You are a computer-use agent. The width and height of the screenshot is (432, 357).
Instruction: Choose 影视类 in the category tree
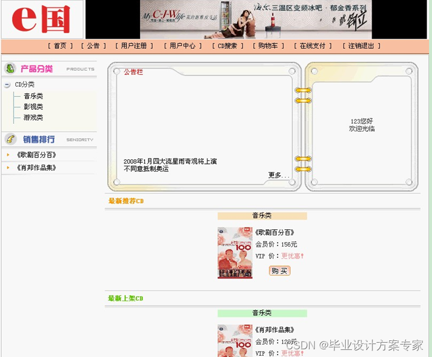pyautogui.click(x=33, y=107)
